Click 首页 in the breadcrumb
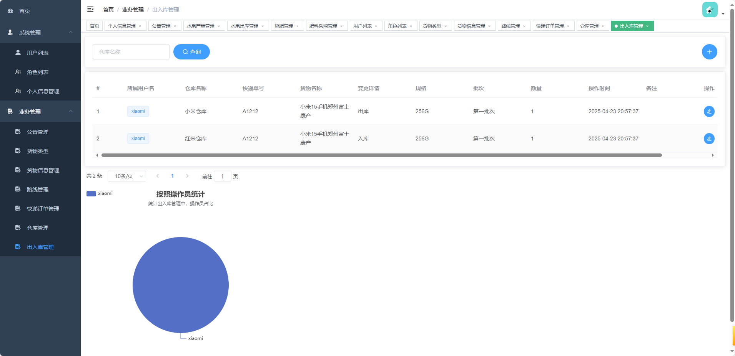The width and height of the screenshot is (735, 356). click(x=108, y=10)
